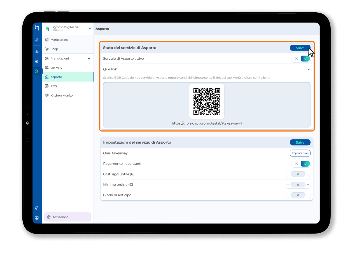
Task: Open the Kitchen Monitor menu item
Action: point(68,96)
